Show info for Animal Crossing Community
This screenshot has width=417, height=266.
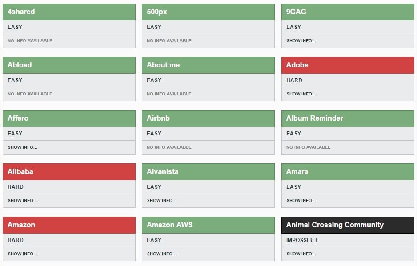coord(348,254)
